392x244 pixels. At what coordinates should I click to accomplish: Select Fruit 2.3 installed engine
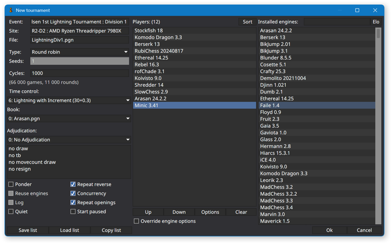(x=317, y=119)
